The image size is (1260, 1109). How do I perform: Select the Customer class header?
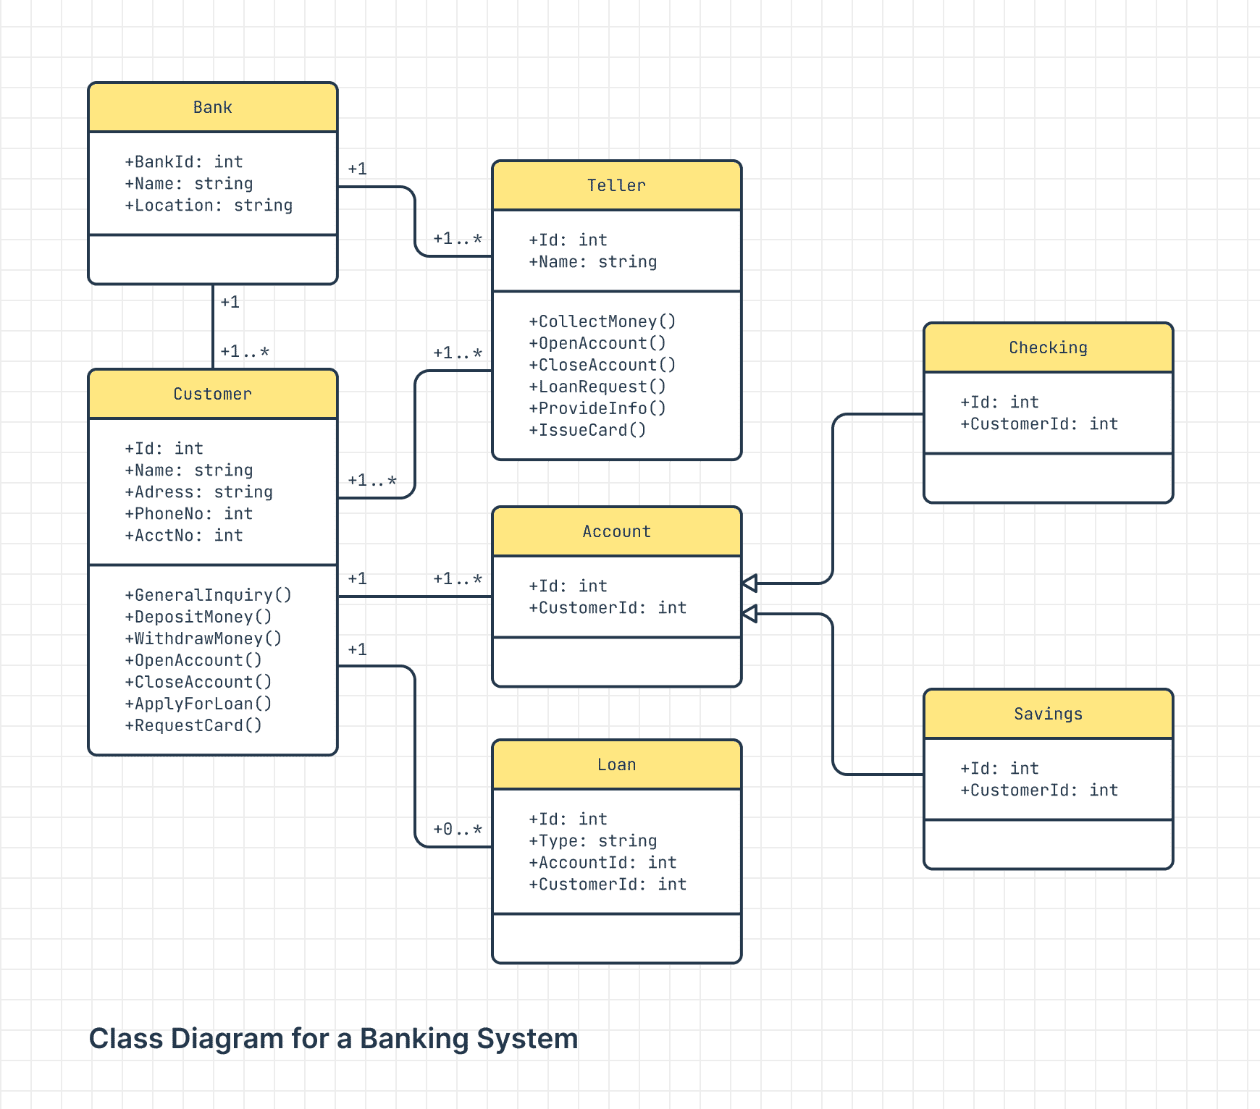click(212, 394)
